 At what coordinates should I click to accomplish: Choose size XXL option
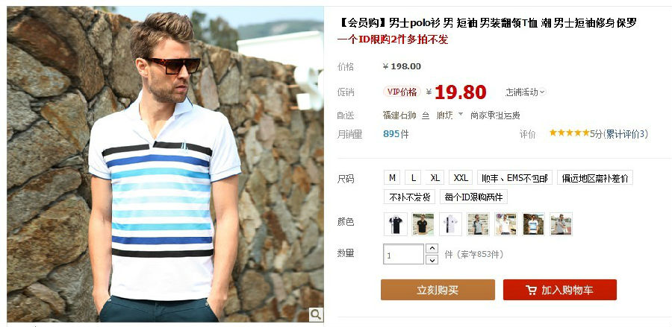(x=461, y=177)
